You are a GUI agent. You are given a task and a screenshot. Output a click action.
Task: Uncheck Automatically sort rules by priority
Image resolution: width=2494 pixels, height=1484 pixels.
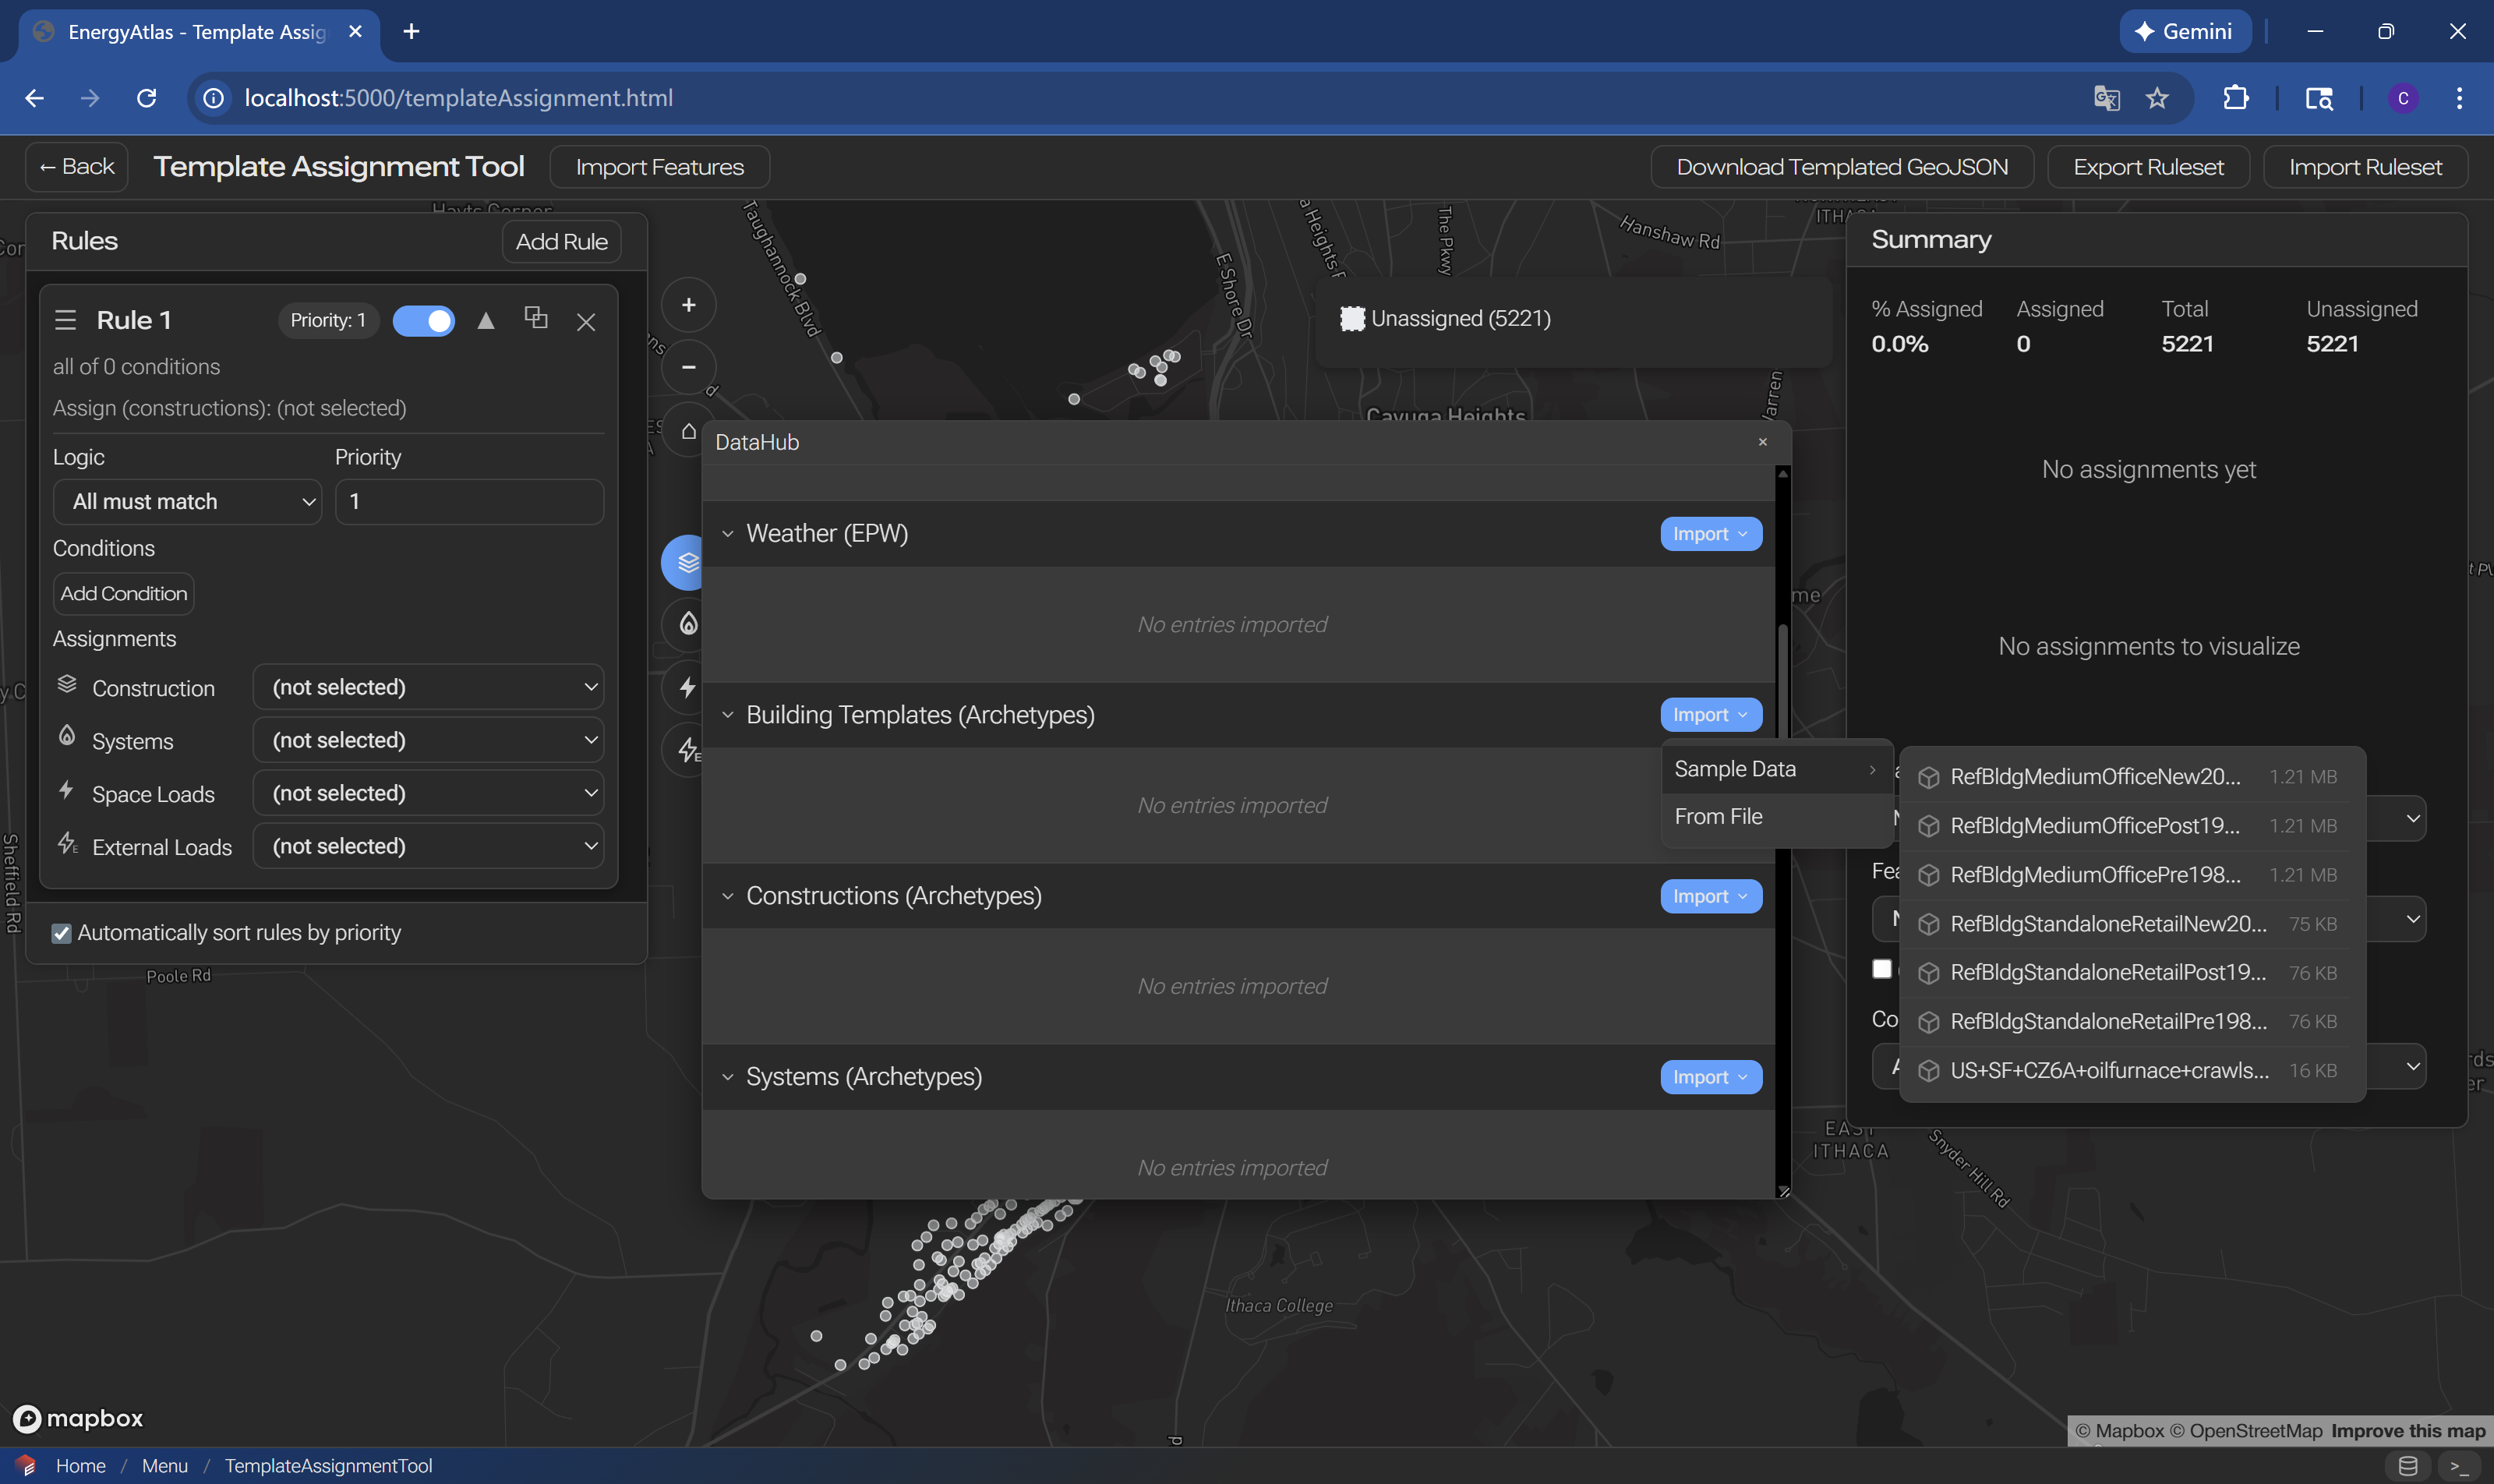click(62, 933)
